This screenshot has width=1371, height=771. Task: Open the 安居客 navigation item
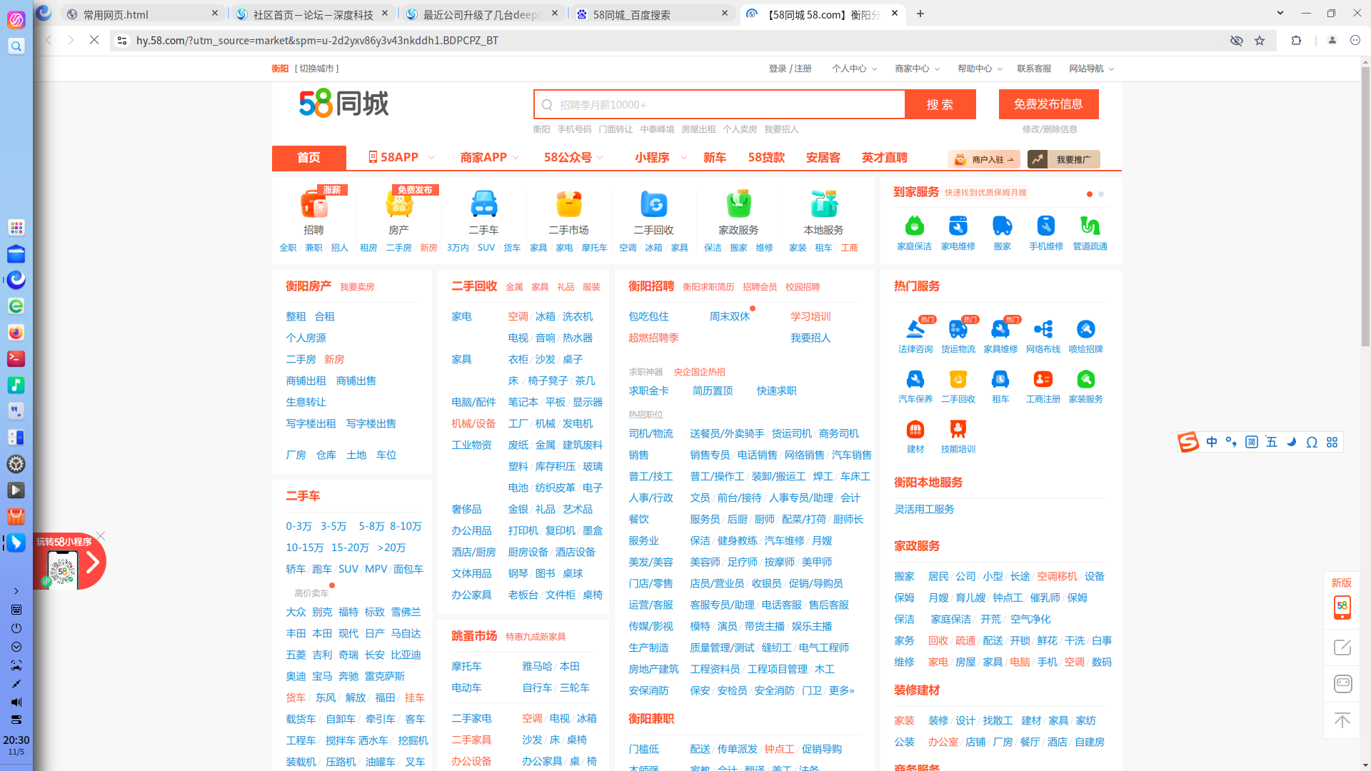(x=823, y=157)
